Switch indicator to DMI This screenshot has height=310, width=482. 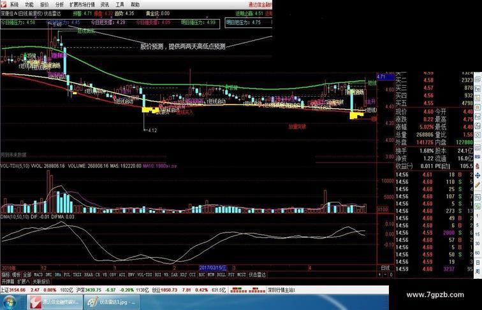48,275
